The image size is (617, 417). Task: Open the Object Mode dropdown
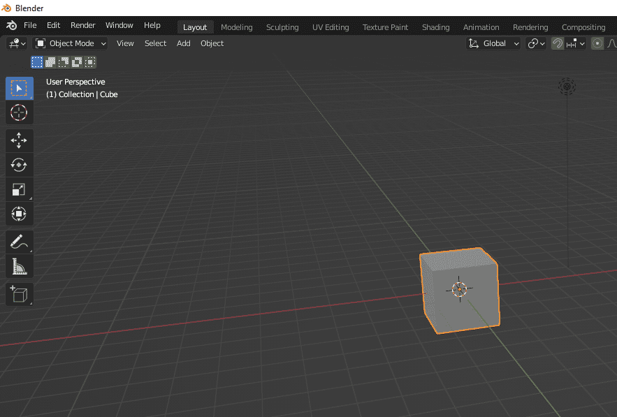point(71,43)
